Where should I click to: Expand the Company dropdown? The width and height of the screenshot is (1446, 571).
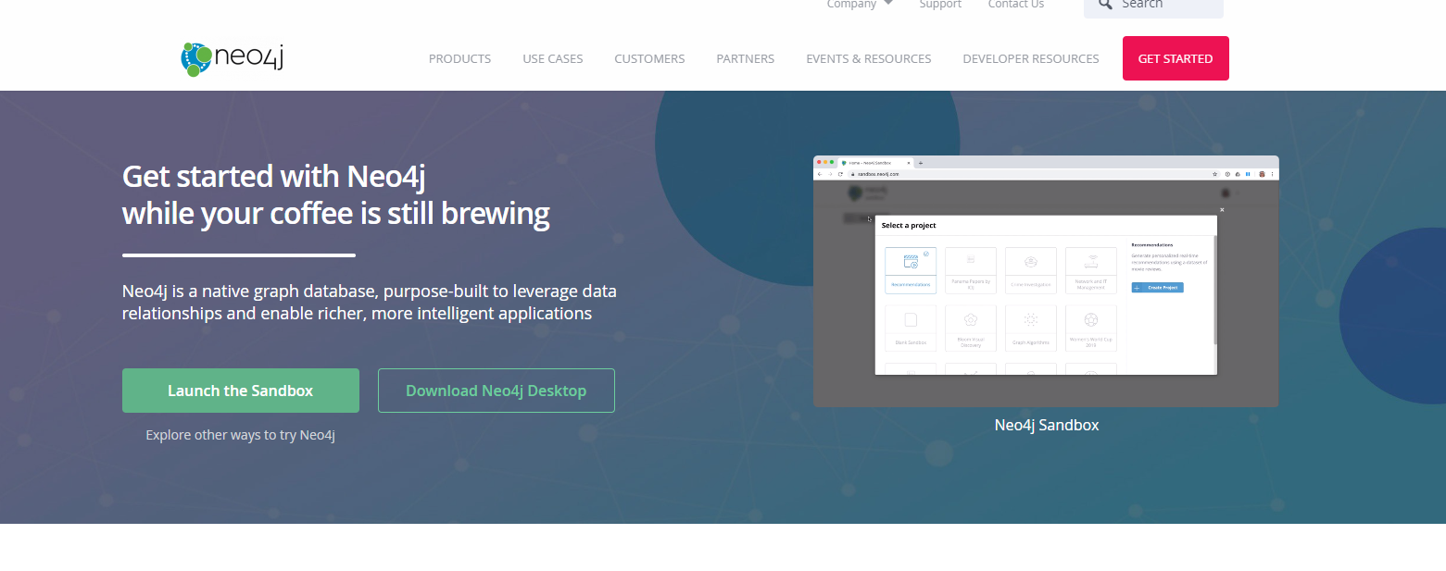[x=860, y=4]
